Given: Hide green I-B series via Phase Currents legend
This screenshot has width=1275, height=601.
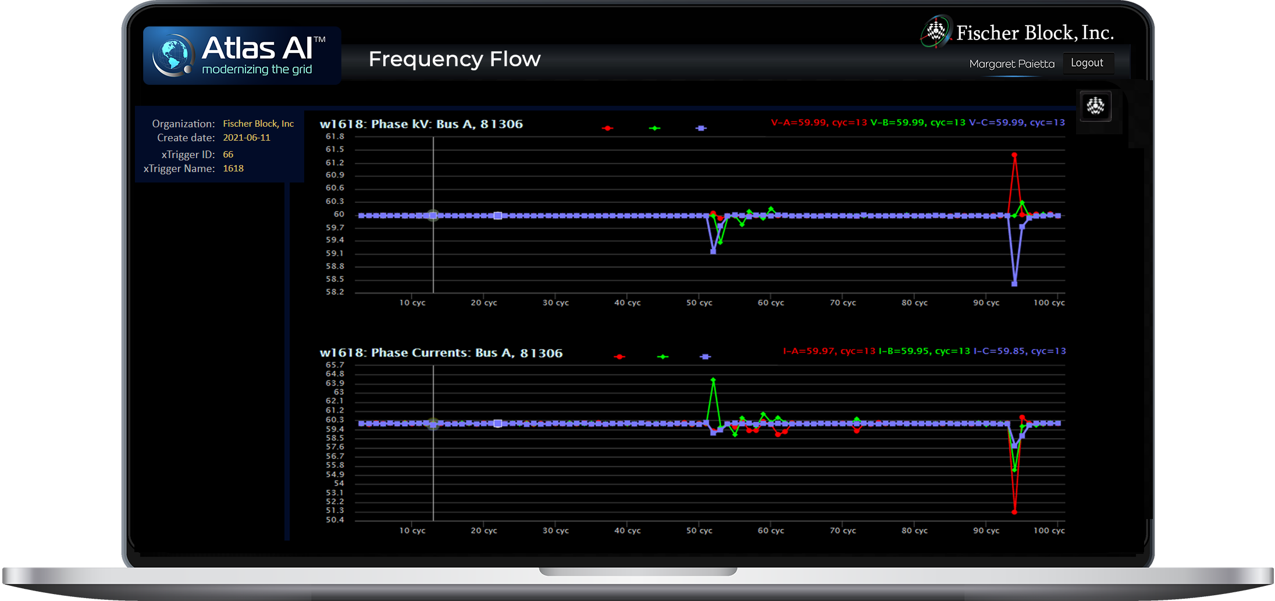Looking at the screenshot, I should tap(663, 356).
